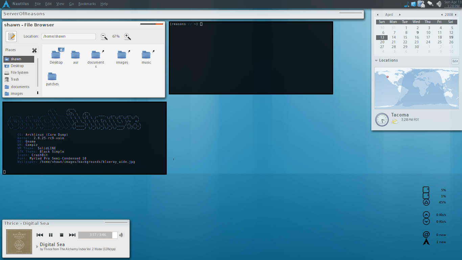Pause the Digital Sea track
This screenshot has width=462, height=260.
pos(51,235)
